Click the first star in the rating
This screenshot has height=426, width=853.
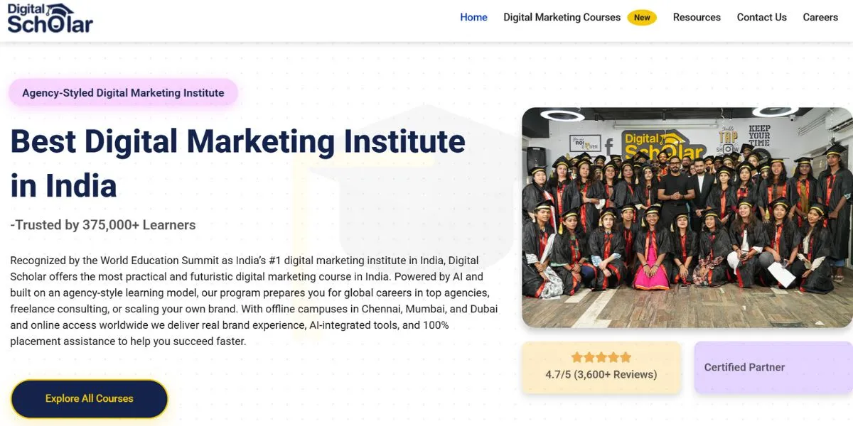click(x=577, y=357)
